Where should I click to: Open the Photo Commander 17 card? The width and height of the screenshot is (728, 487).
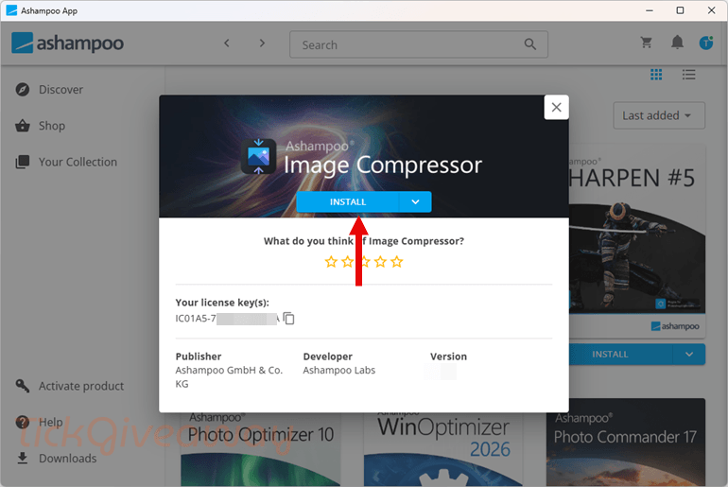625,443
